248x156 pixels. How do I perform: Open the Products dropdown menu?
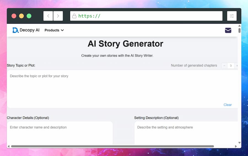pos(54,30)
